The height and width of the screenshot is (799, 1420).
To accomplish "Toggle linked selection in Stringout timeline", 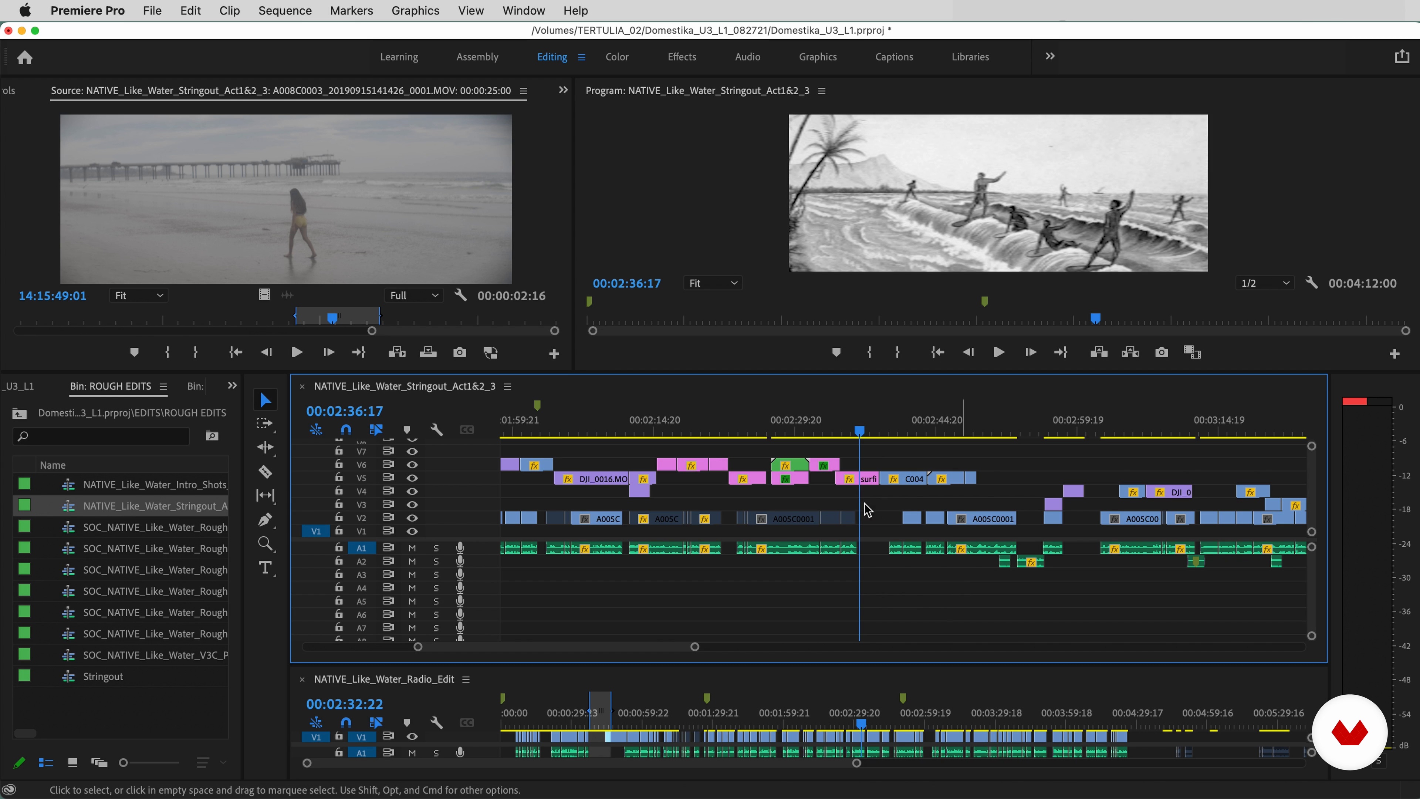I will click(376, 429).
